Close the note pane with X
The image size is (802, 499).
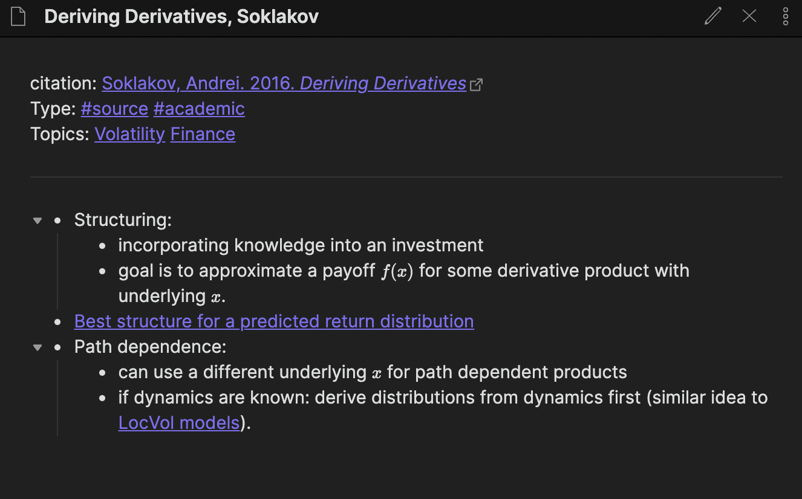tap(749, 16)
